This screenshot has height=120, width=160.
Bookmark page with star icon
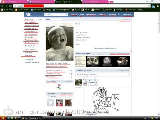(x=149, y=6)
